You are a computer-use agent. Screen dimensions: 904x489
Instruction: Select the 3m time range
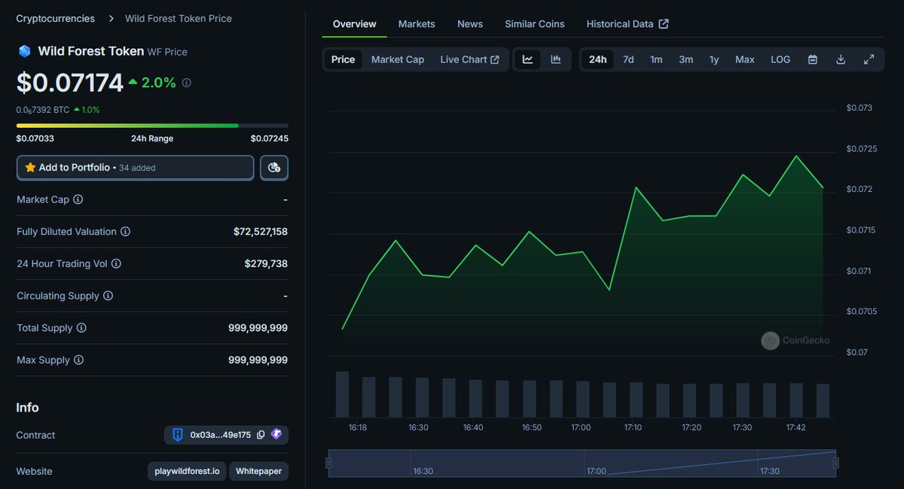click(686, 59)
